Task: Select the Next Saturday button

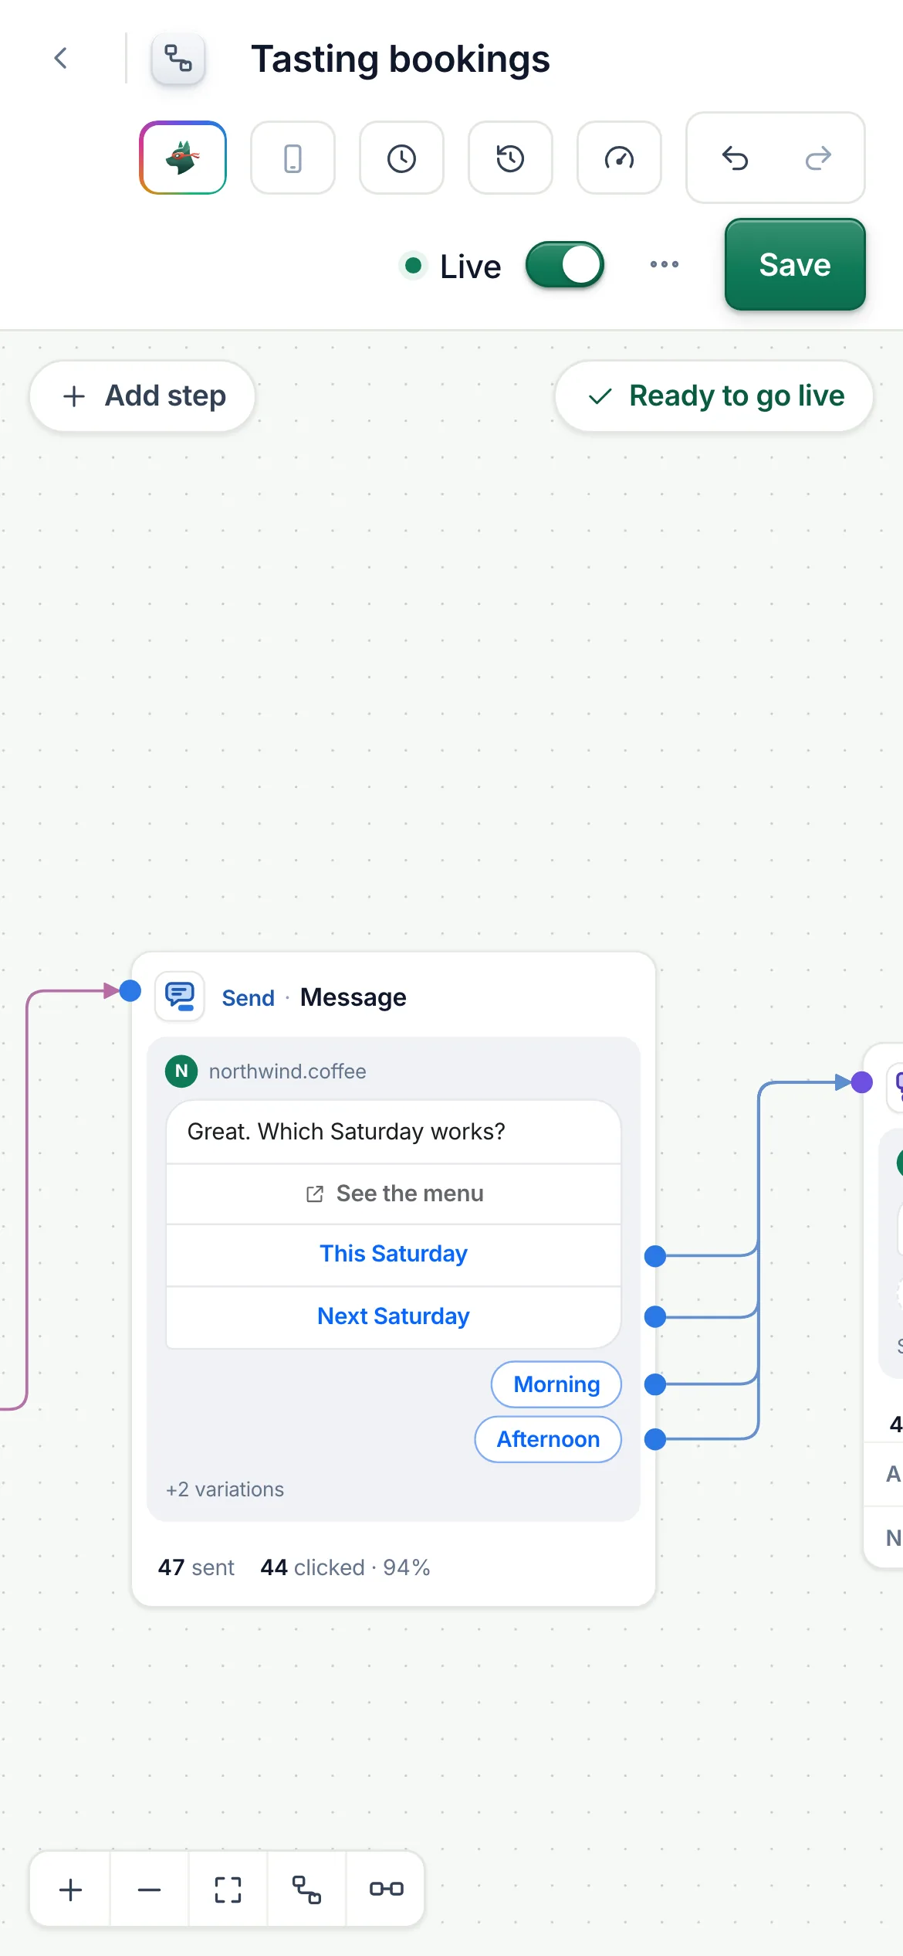Action: (394, 1316)
